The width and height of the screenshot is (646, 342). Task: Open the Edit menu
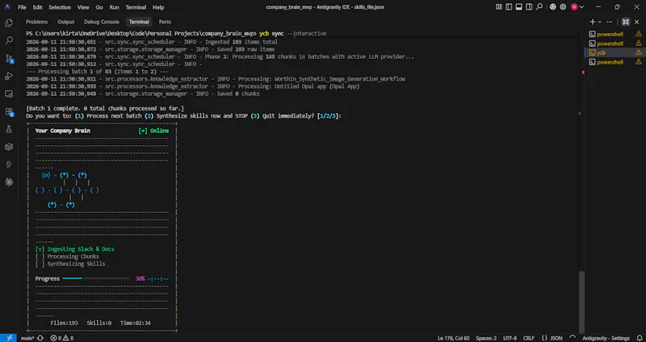point(37,7)
